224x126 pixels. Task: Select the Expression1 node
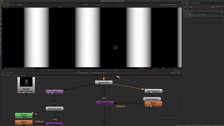(x=153, y=91)
